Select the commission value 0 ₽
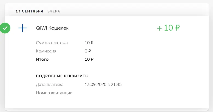Screen dimensions: 213x112 pyautogui.click(x=88, y=51)
